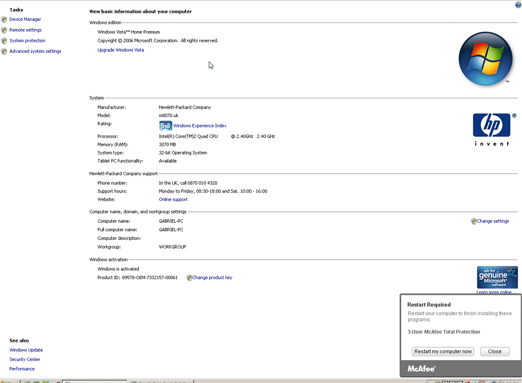The width and height of the screenshot is (522, 383).
Task: Open the Upgrade Windows Vista link
Action: [x=120, y=50]
